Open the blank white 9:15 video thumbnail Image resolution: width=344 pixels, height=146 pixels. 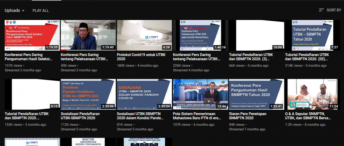32,94
